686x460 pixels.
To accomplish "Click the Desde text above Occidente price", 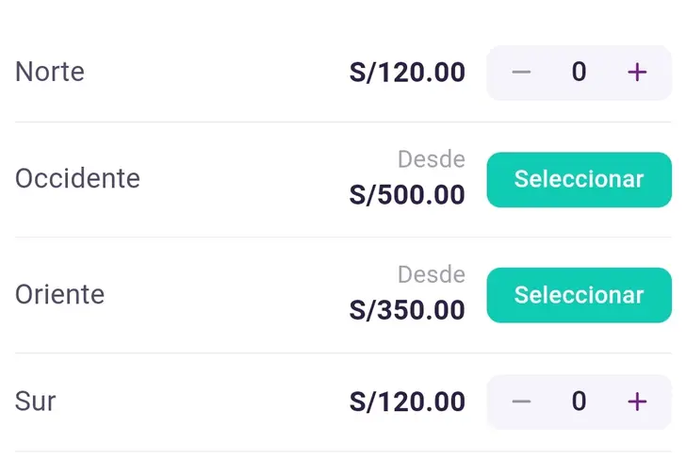I will coord(432,159).
